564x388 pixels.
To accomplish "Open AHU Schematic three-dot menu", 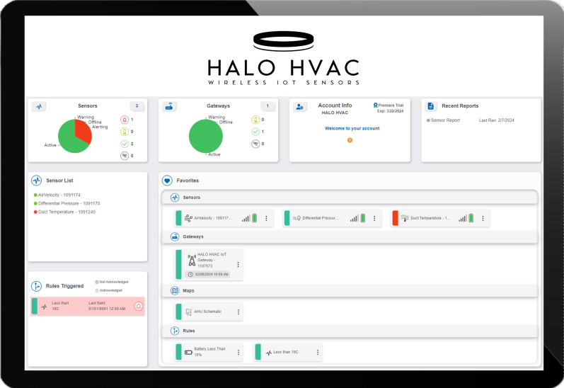I will click(238, 312).
